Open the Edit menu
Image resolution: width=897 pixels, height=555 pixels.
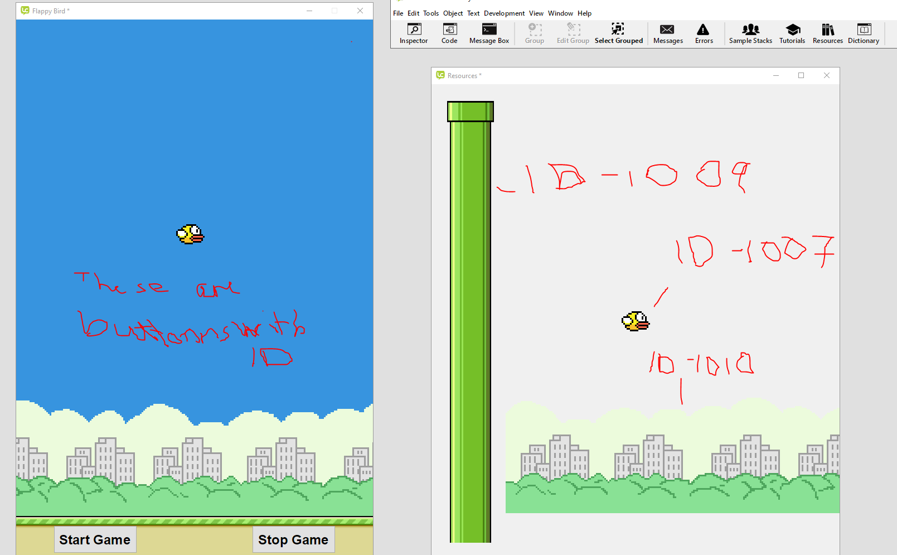(413, 13)
